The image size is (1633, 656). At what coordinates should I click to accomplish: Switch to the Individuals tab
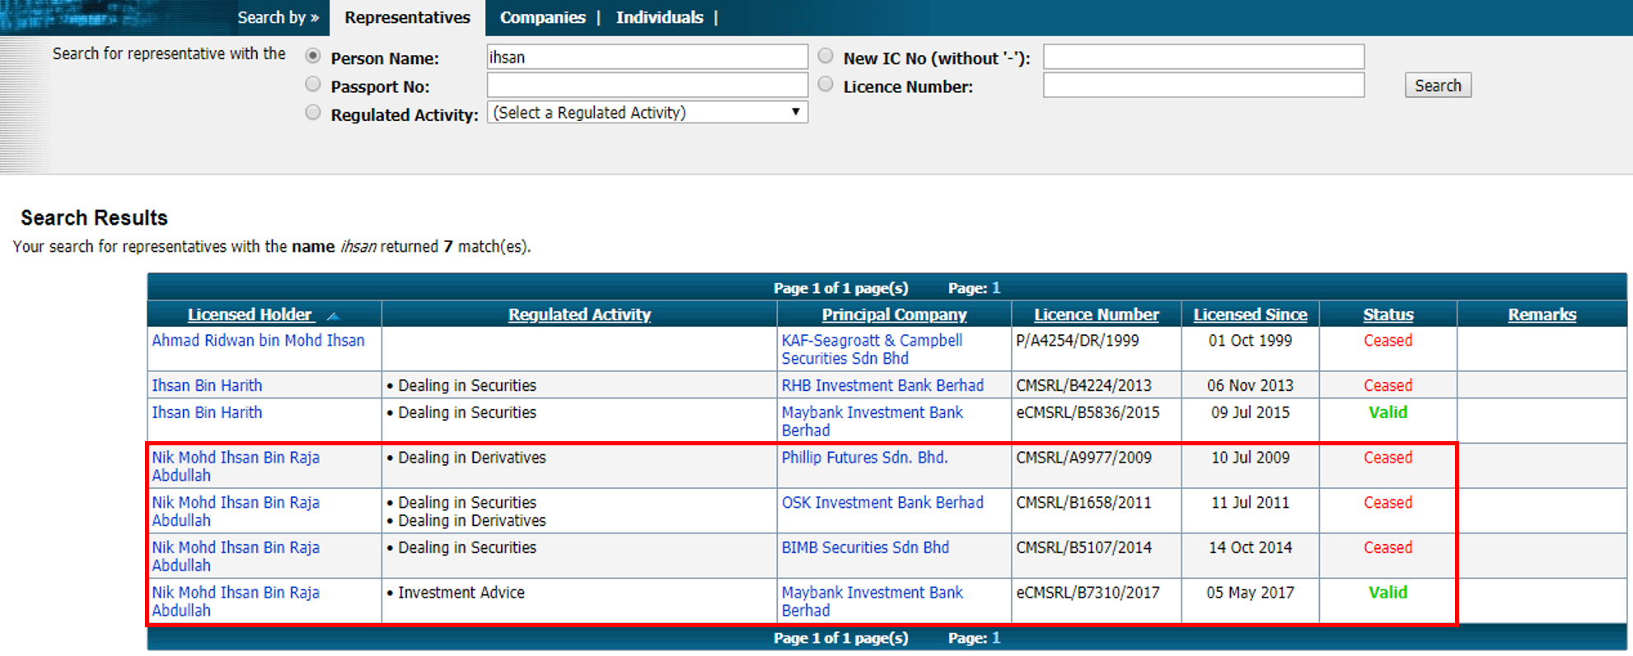click(x=659, y=17)
